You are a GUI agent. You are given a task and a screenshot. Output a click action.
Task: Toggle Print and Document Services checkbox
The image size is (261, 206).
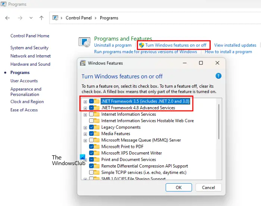91,159
